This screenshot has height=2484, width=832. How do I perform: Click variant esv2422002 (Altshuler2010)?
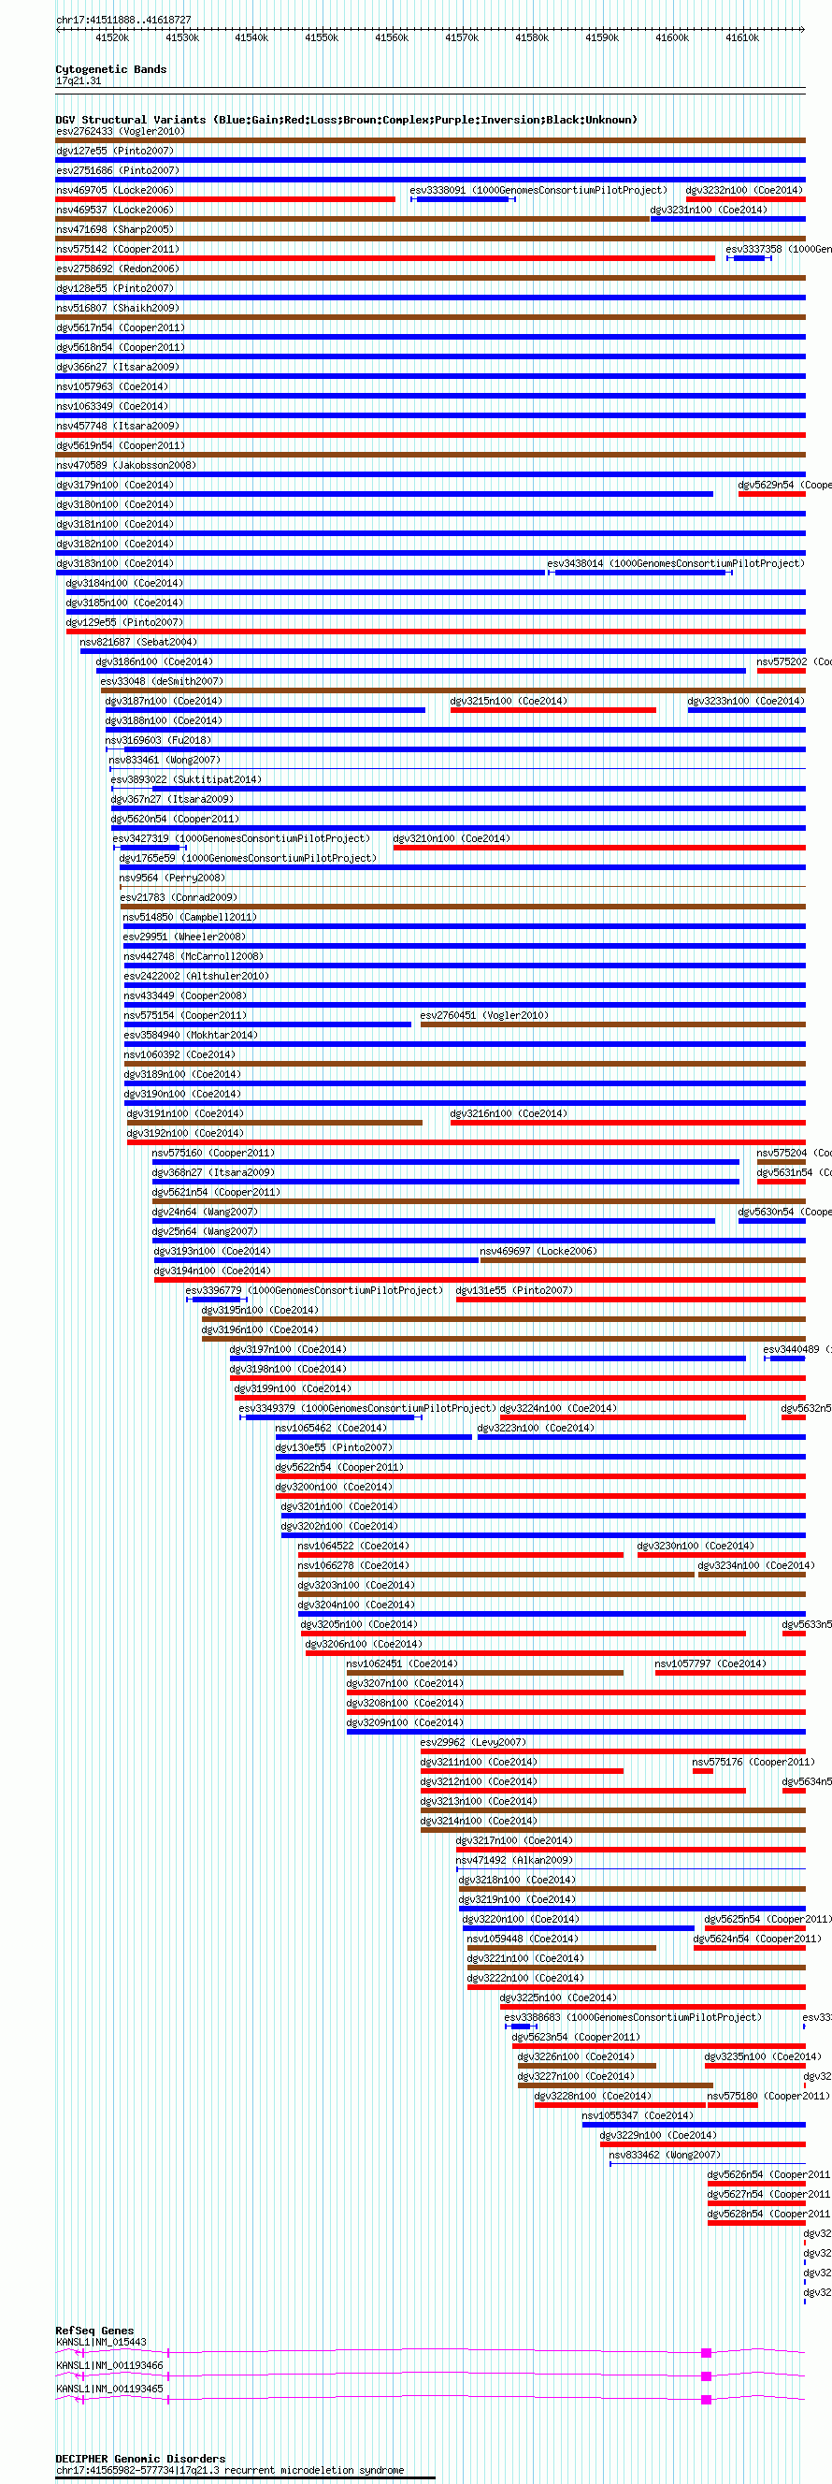pyautogui.click(x=196, y=976)
